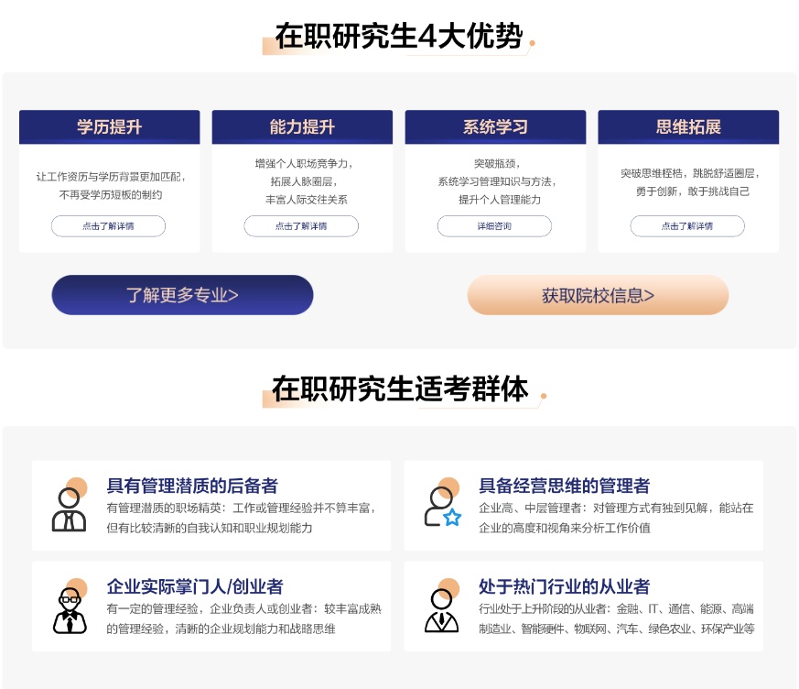Click the person icon beside 具有管理潜质的后备者
The image size is (799, 689).
[x=69, y=509]
